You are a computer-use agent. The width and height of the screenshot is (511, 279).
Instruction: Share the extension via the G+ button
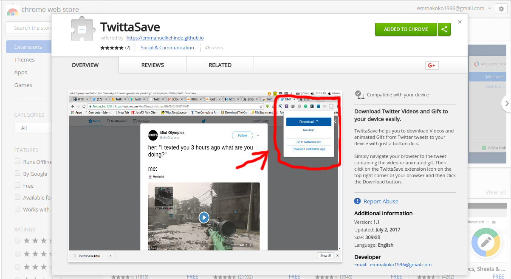432,65
